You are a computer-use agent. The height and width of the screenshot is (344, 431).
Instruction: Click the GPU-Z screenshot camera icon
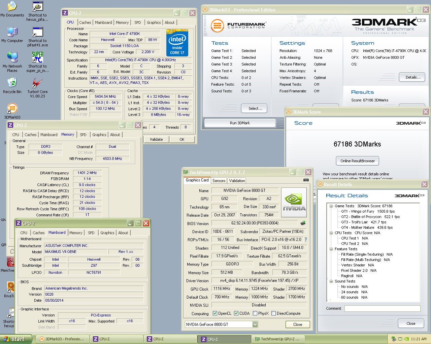coord(306,180)
